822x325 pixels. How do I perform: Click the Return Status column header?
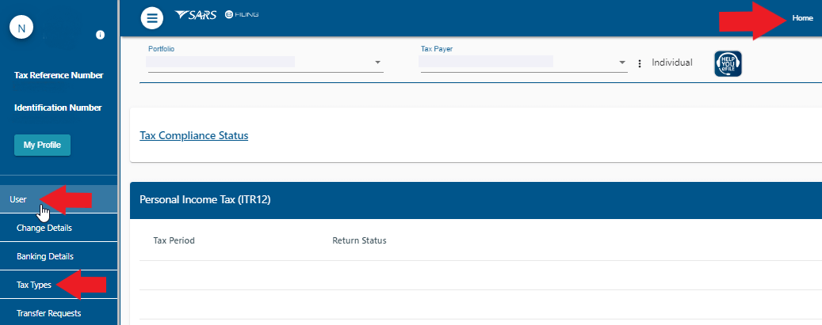coord(359,240)
